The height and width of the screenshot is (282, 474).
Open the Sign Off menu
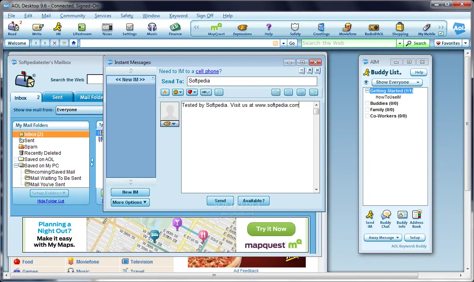click(205, 16)
